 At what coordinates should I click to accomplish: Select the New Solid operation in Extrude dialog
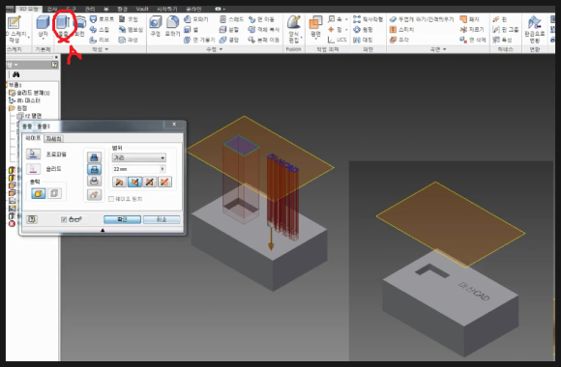pos(94,195)
